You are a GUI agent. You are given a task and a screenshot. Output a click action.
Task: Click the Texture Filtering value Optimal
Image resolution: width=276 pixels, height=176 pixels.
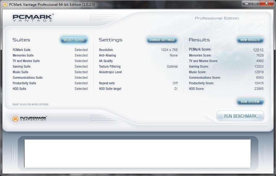point(172,67)
